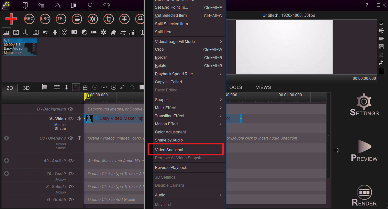Image resolution: width=388 pixels, height=209 pixels.
Task: Open the VIEWS tab
Action: click(263, 88)
